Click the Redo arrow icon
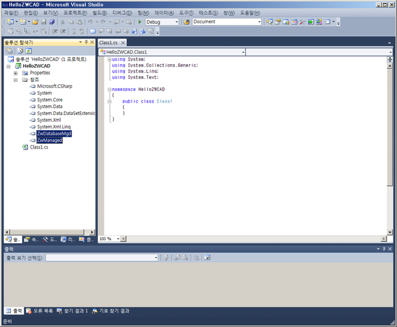Viewport: 397px width, 327px height. click(x=103, y=22)
